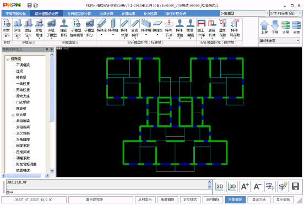304x205 pixels.
Task: Toggle 对象捕捉 object snap mode
Action: click(235, 199)
